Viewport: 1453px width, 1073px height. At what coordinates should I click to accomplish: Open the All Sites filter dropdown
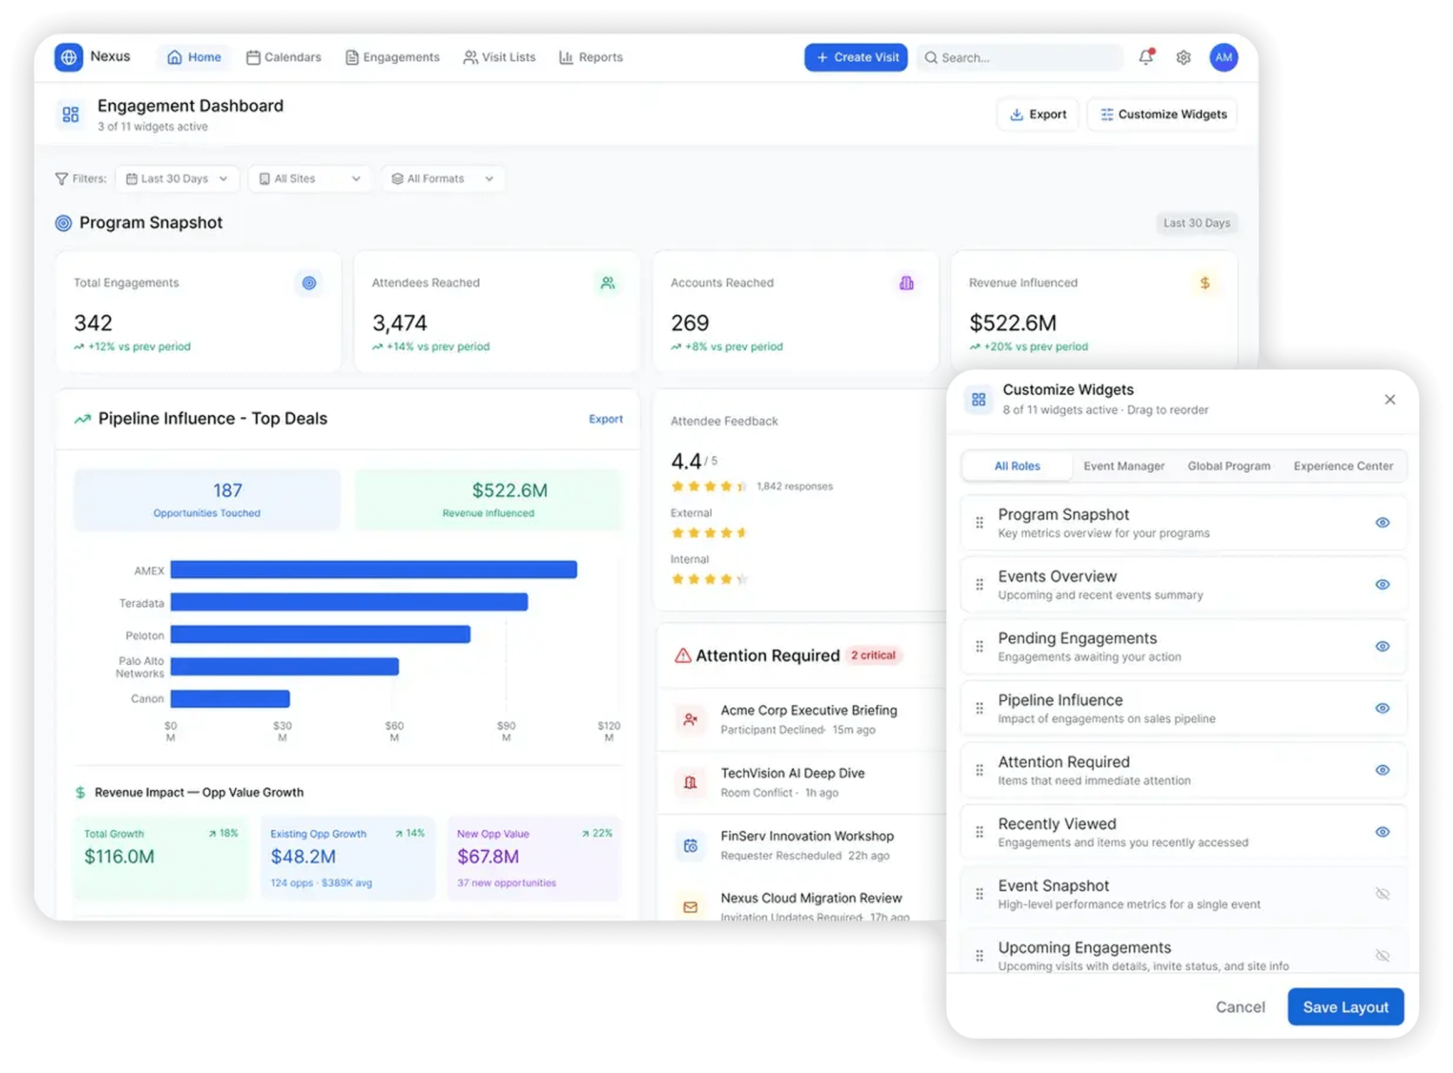pos(310,179)
